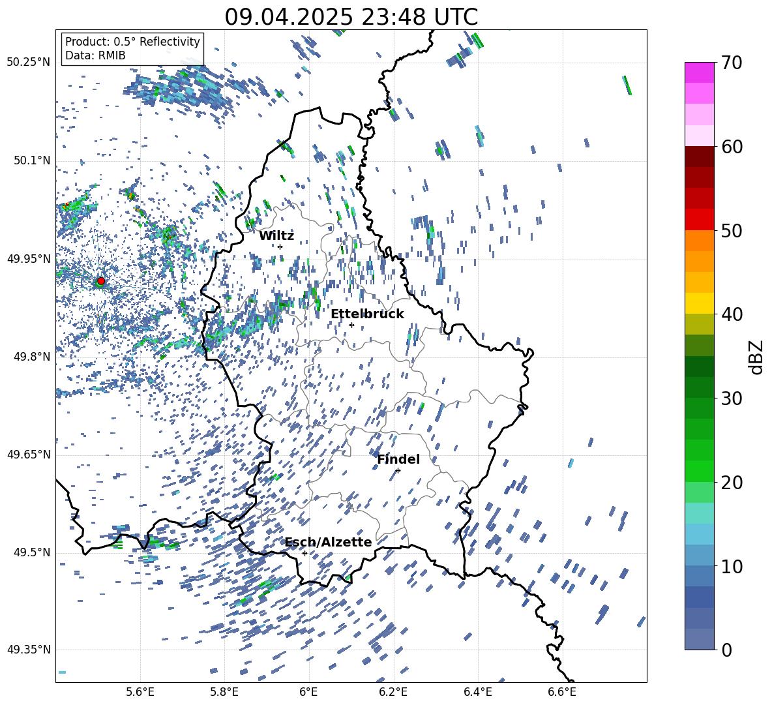This screenshot has width=772, height=705.
Task: Click the 70 colorbar tick label
Action: (x=732, y=63)
